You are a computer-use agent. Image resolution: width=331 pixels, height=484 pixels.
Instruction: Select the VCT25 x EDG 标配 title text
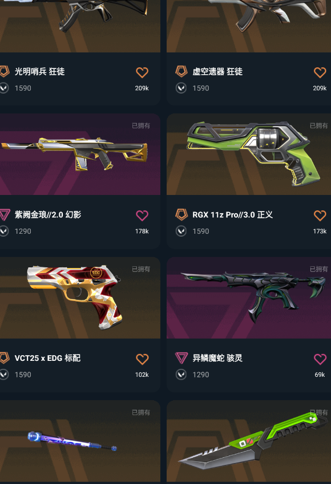coord(47,358)
